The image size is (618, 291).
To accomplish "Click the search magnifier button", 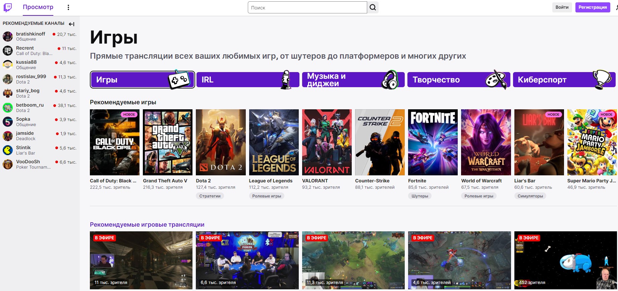I will [x=373, y=7].
